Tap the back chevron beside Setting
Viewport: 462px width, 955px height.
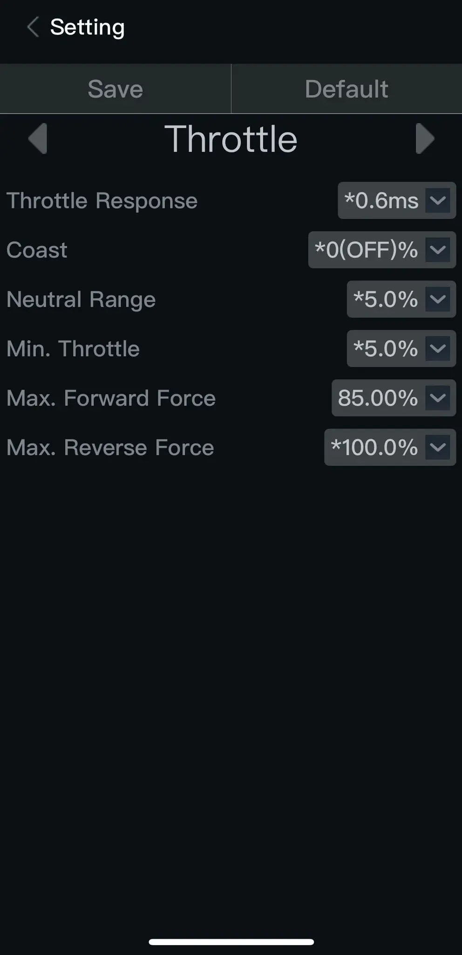click(33, 27)
